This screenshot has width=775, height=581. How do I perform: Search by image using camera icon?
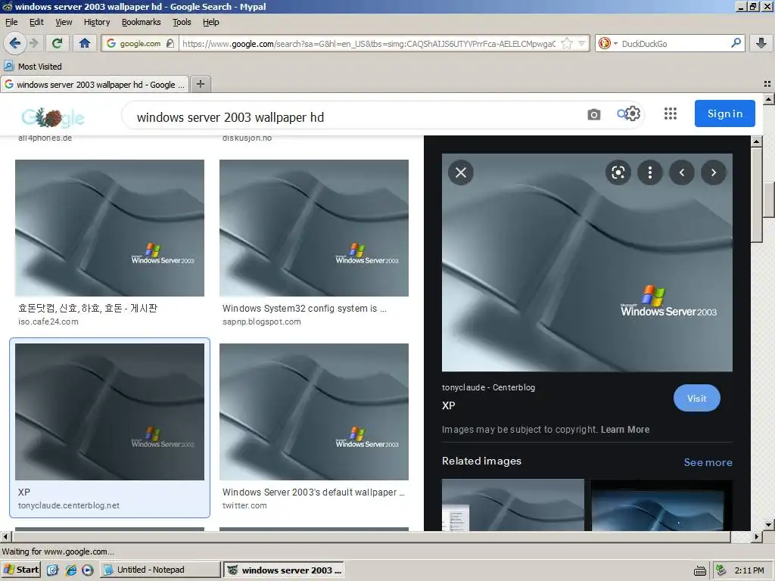[594, 115]
